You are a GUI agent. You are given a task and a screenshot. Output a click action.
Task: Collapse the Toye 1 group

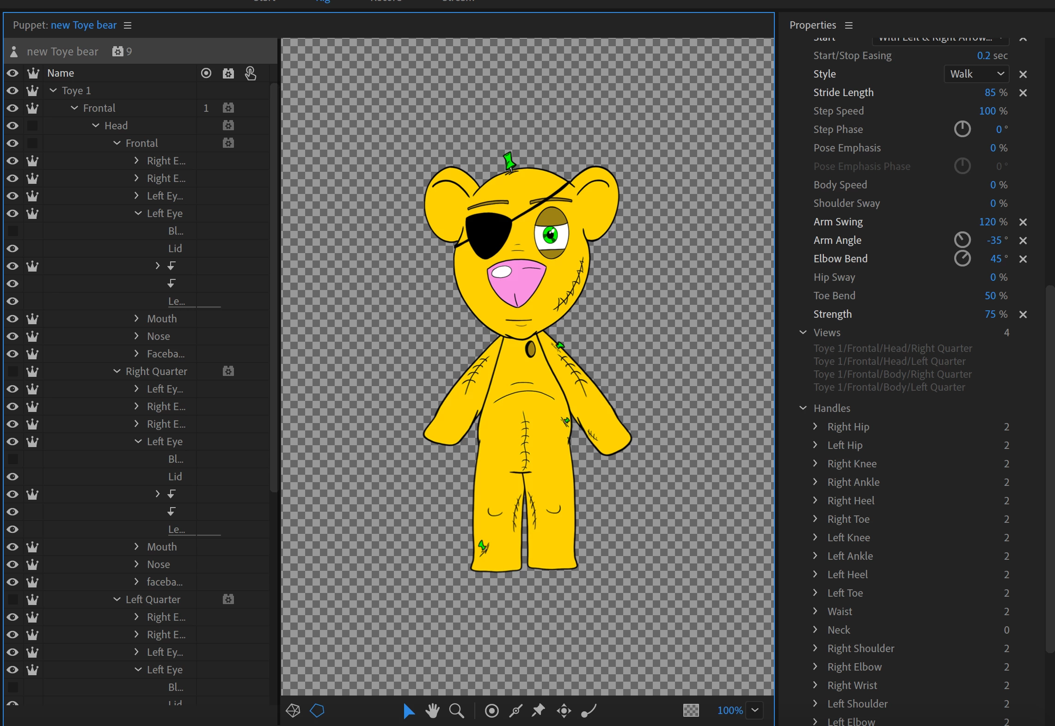pyautogui.click(x=53, y=91)
